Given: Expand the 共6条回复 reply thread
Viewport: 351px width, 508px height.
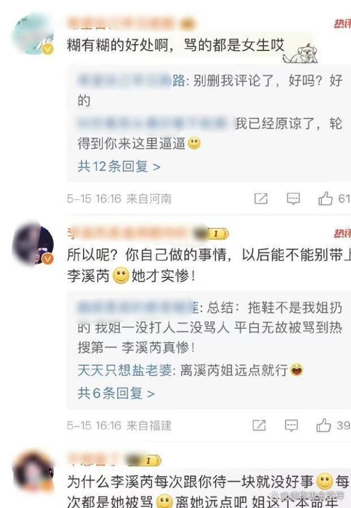Looking at the screenshot, I should click(116, 393).
